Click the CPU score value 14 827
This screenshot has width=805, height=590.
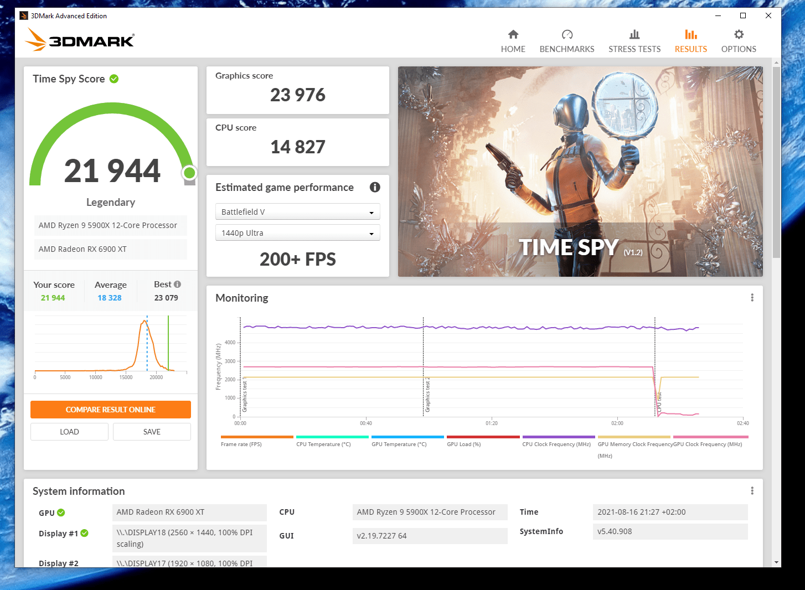click(x=298, y=147)
